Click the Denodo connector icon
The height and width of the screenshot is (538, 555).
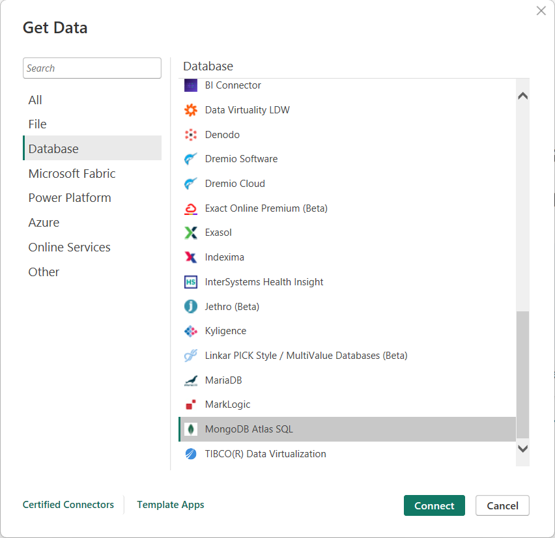point(190,134)
